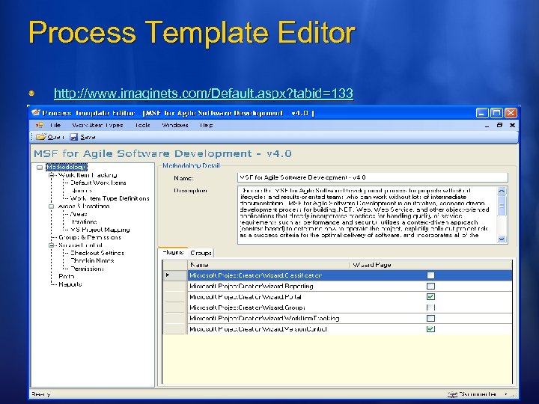Open the Work Item Types menu
This screenshot has width=539, height=404.
coord(97,125)
